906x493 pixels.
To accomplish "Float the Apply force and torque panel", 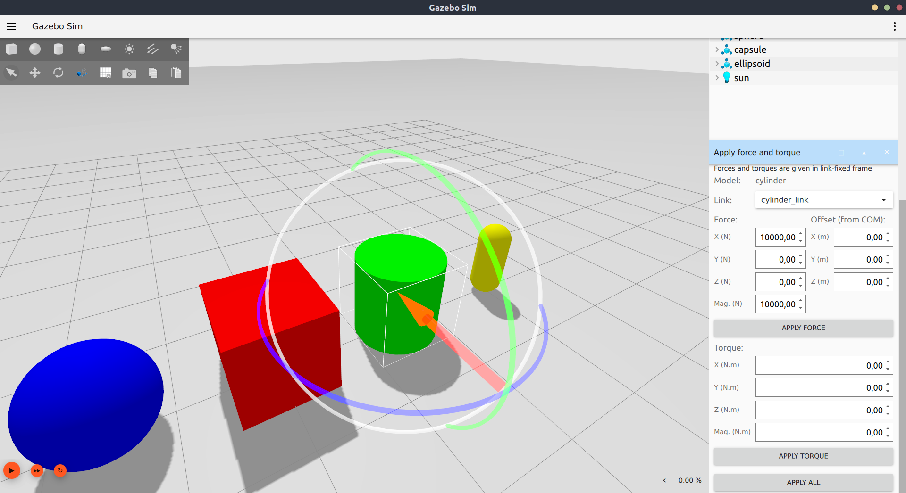I will (x=841, y=153).
